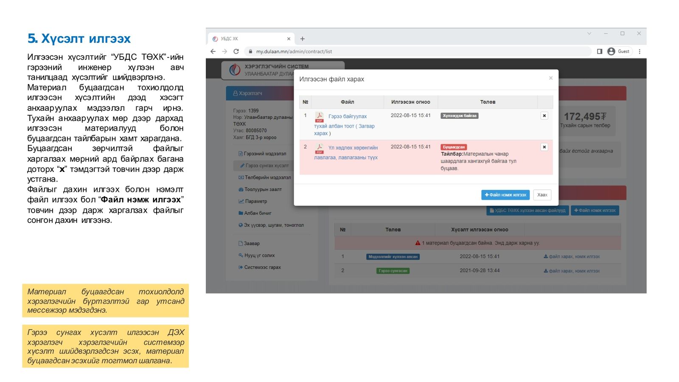The image size is (679, 382).
Task: Select the УБДС ХК browser tab
Action: (250, 39)
